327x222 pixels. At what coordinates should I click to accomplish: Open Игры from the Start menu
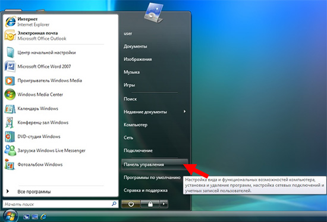129,85
